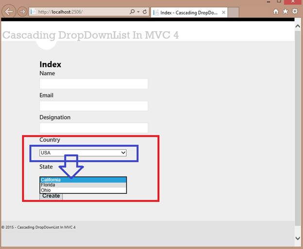The height and width of the screenshot is (249, 303).
Task: Click the vertical scrollbar thumb
Action: pos(298,128)
